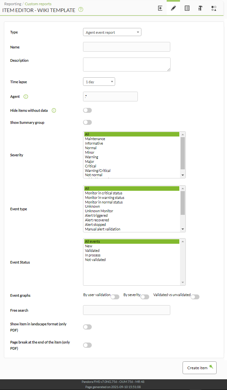Click the Create item button
Image resolution: width=227 pixels, height=390 pixels.
pos(199,368)
